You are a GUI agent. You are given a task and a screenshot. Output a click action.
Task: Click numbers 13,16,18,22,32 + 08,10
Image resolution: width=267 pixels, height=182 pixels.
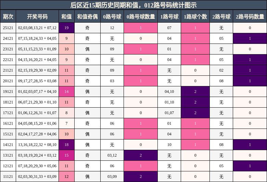pos(37,145)
